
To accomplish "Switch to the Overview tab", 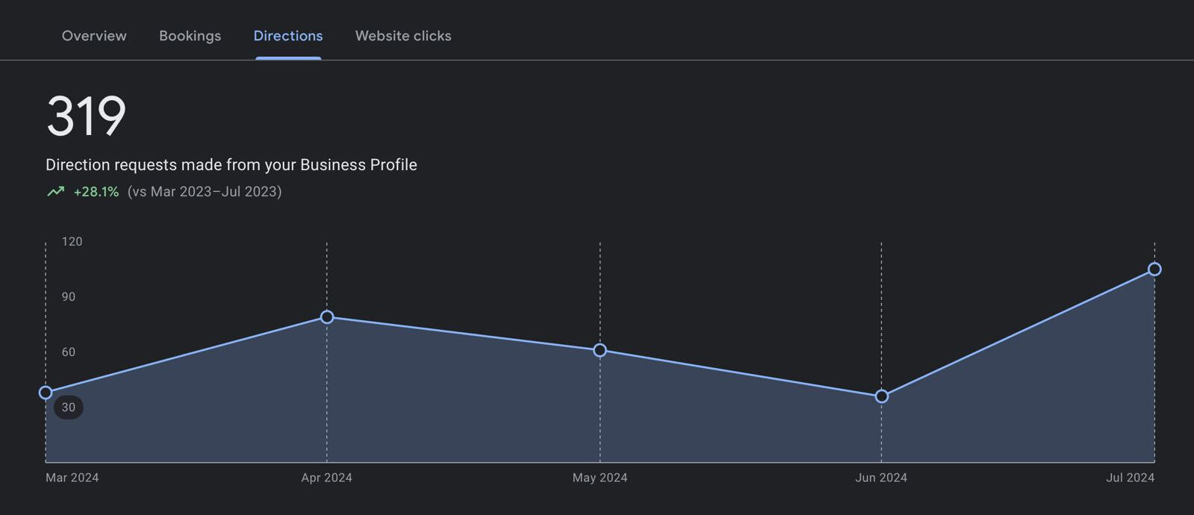I will point(93,35).
